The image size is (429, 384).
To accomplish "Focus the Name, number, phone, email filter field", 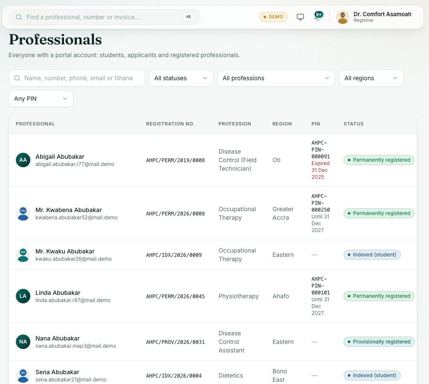I will point(77,78).
